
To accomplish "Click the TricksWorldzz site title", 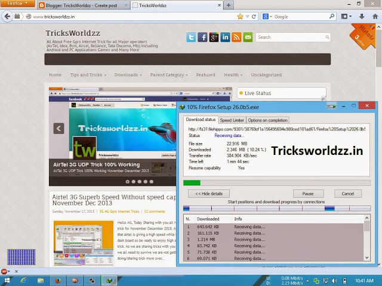I will click(x=73, y=33).
